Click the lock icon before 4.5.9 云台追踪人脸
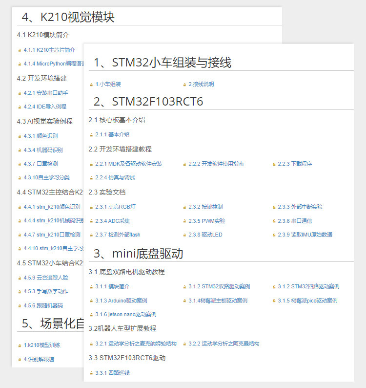366x388 pixels. (20, 278)
